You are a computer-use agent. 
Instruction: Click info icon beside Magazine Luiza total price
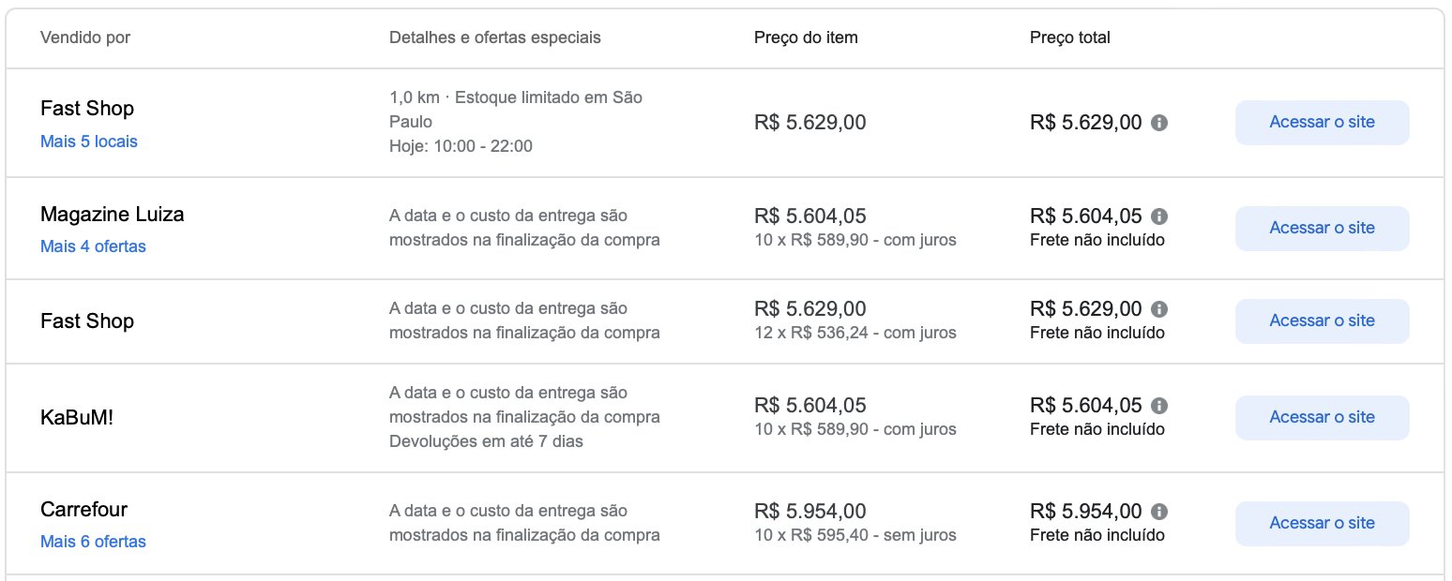(x=1159, y=216)
